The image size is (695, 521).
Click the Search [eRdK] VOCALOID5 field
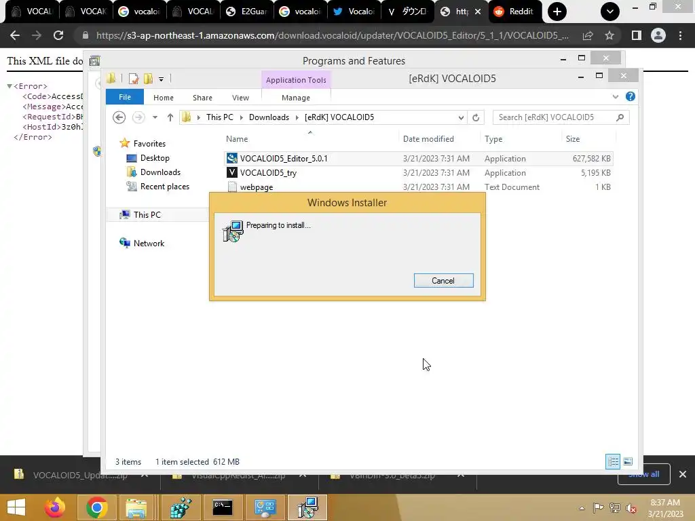tap(561, 117)
